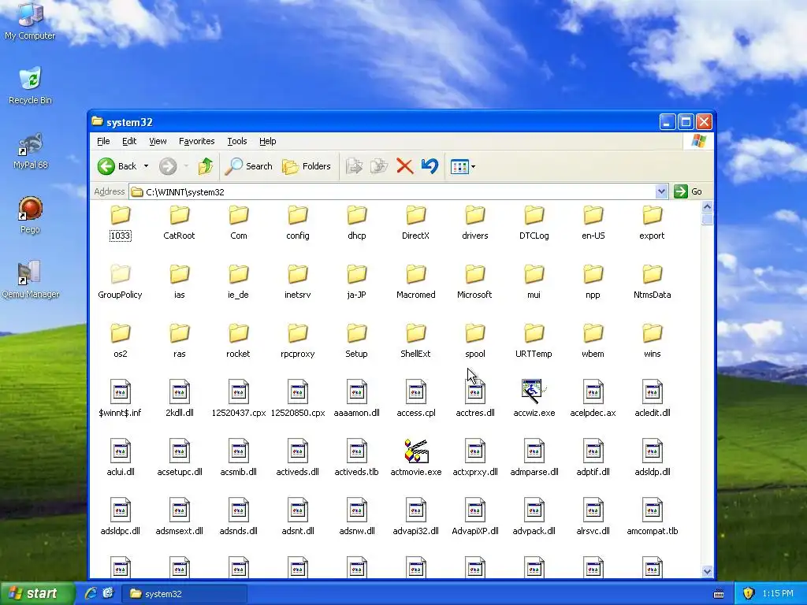Click the NtmsData folder name
The height and width of the screenshot is (605, 807).
[652, 295]
